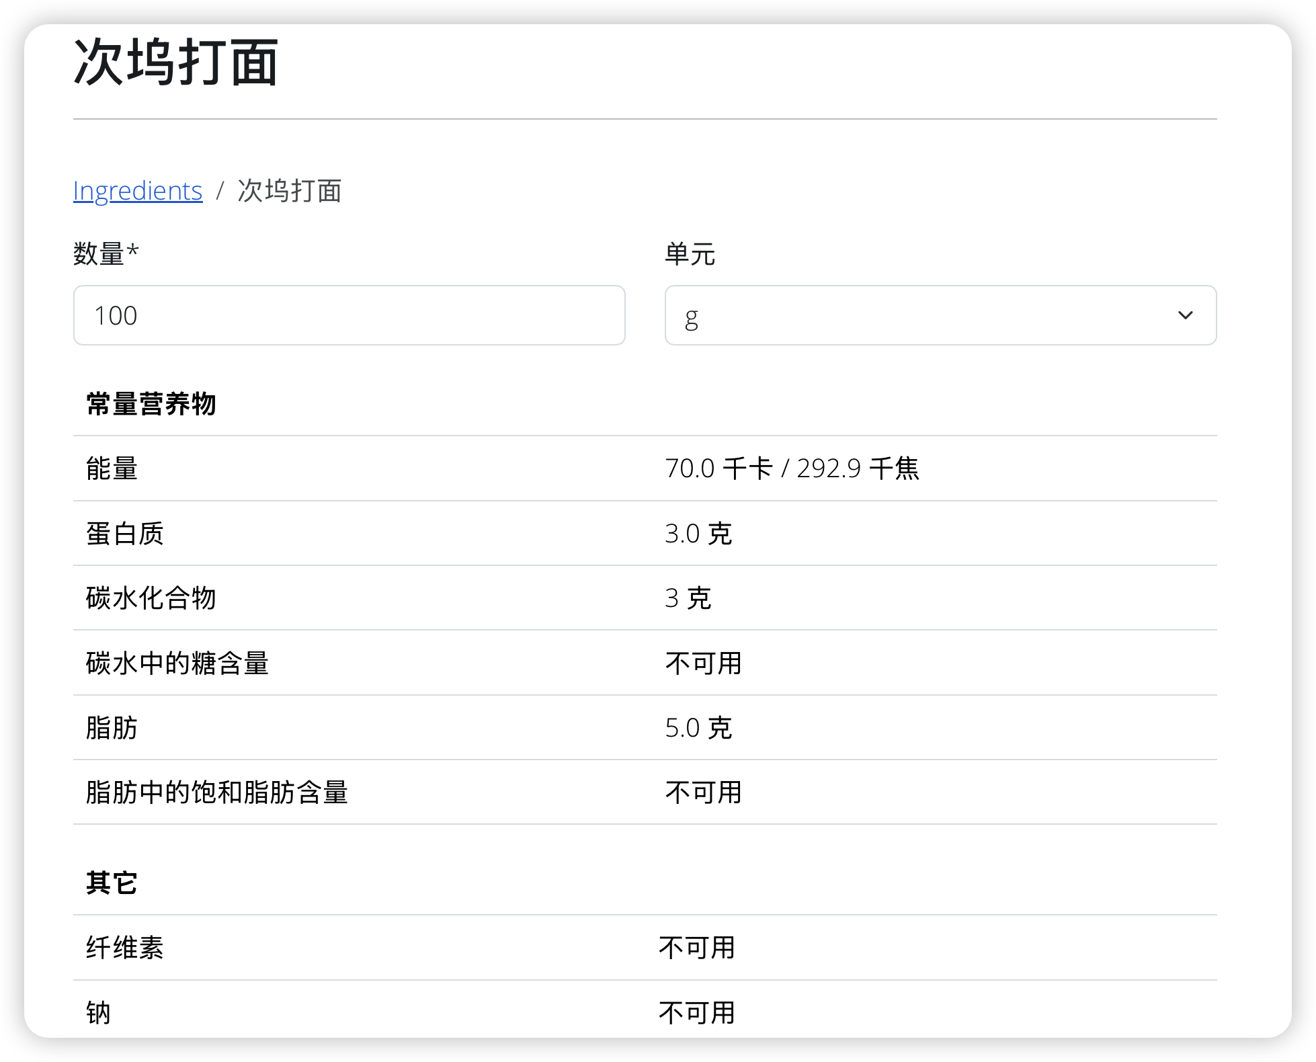Image resolution: width=1316 pixels, height=1062 pixels.
Task: Click the 纤维素 row label
Action: point(125,948)
